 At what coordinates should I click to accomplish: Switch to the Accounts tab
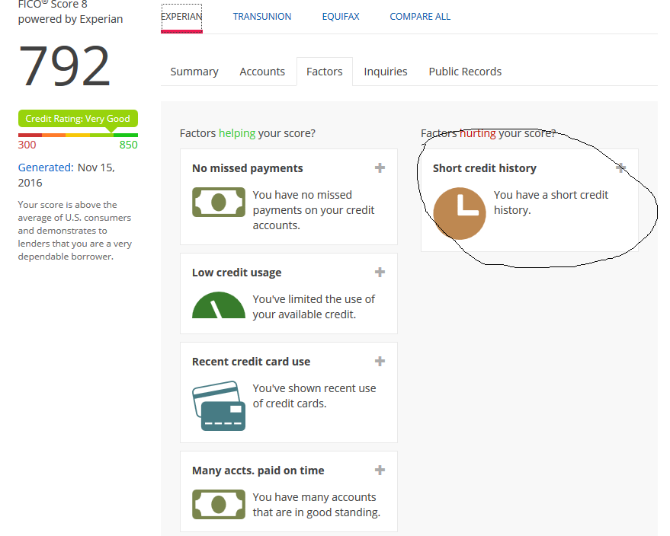pyautogui.click(x=262, y=72)
